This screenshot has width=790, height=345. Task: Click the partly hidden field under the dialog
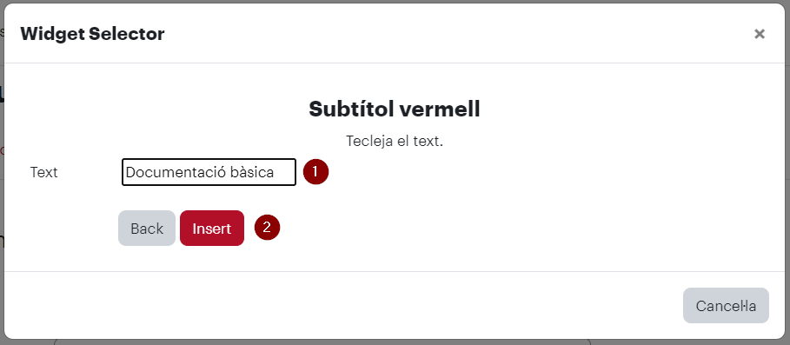[x=322, y=342]
